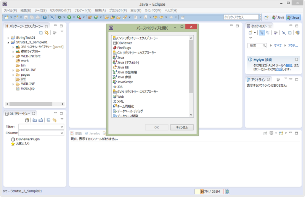Viewport: 305px width, 197px height.
Task: Click the Task List 検索 field
Action: 257,46
